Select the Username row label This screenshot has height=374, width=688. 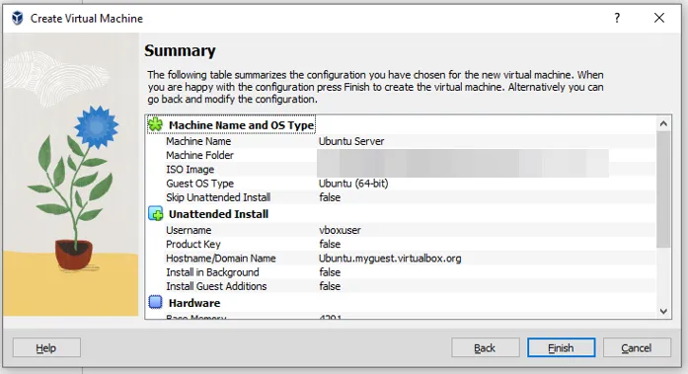(x=189, y=230)
